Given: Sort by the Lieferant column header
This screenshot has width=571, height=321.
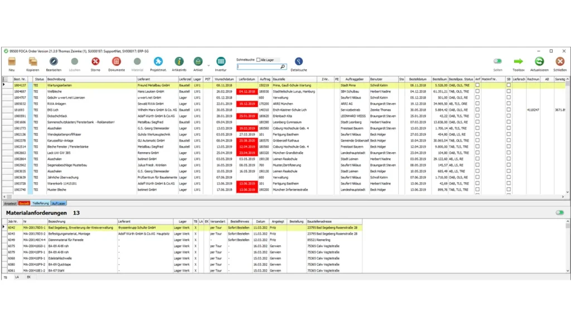Looking at the screenshot, I should coord(157,80).
